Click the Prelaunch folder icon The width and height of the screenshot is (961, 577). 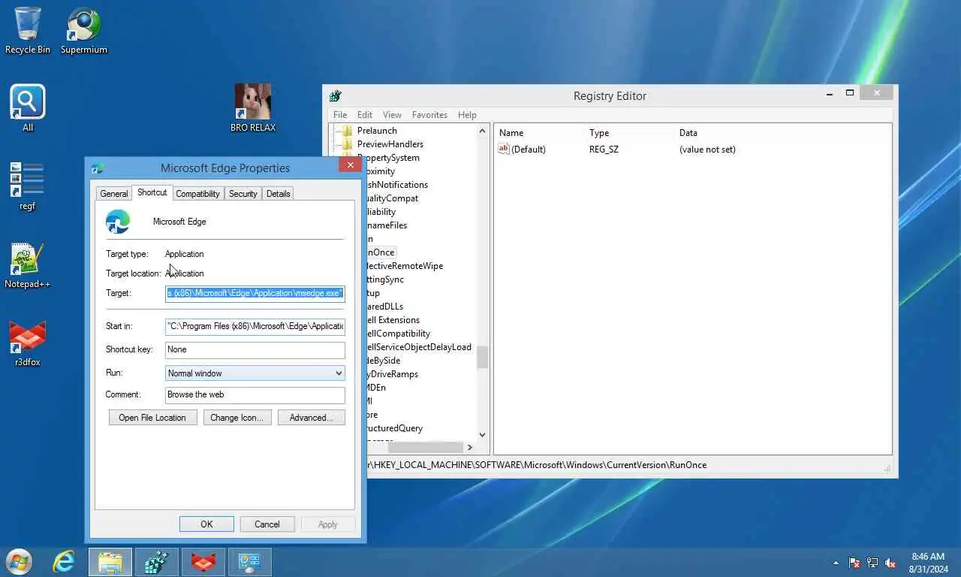348,131
